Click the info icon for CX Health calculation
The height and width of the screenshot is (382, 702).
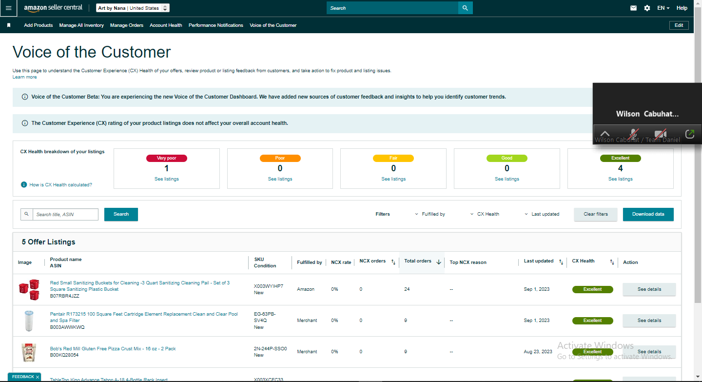click(x=23, y=185)
